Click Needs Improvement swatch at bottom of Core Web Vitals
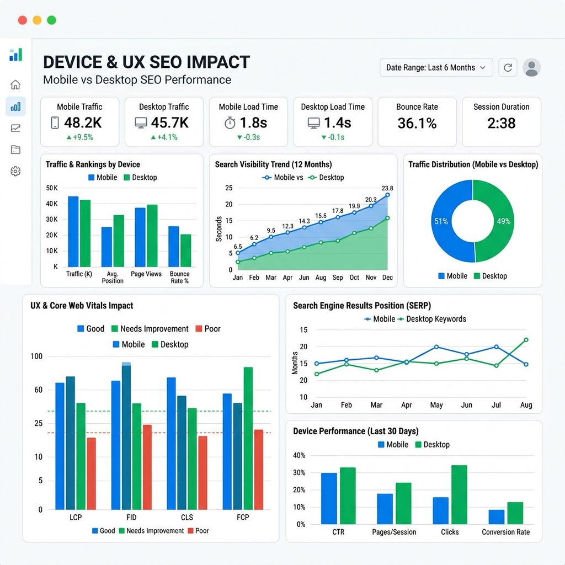This screenshot has width=565, height=565. pos(122,531)
